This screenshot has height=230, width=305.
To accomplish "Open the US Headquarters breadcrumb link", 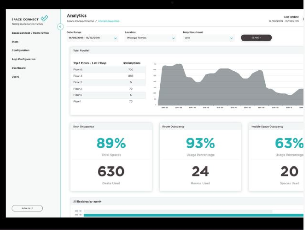I will pos(109,21).
